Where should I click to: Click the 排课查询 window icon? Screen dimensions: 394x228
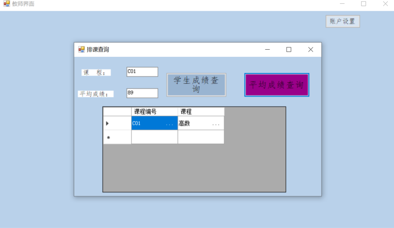pyautogui.click(x=81, y=50)
